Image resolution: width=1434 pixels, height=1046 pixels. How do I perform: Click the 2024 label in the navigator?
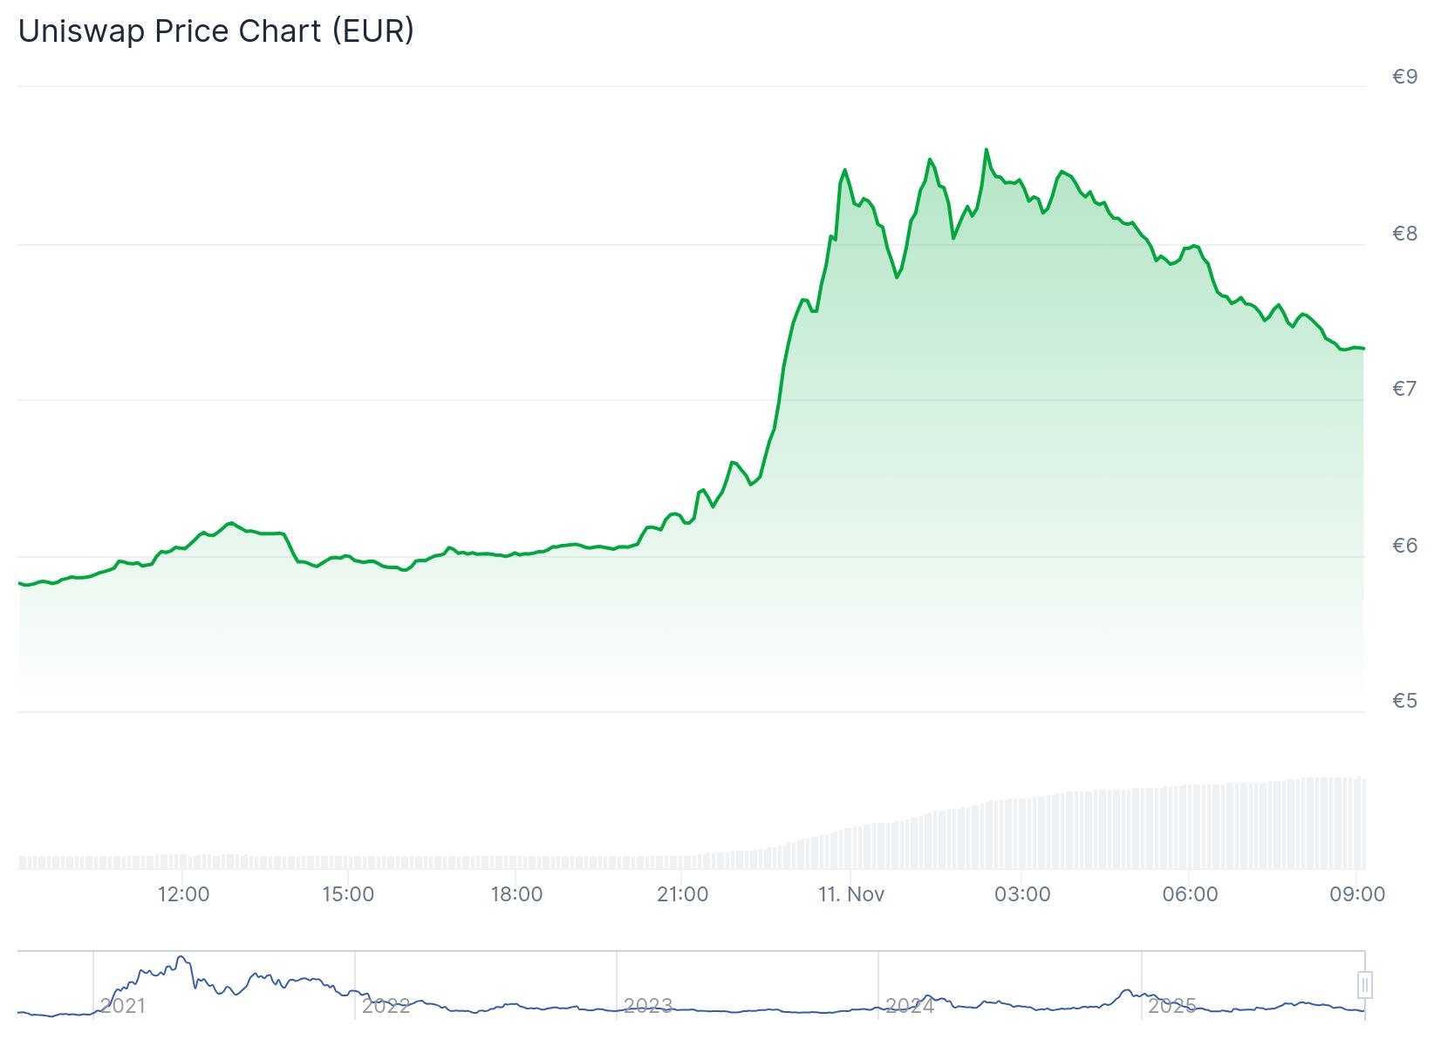[x=910, y=1006]
